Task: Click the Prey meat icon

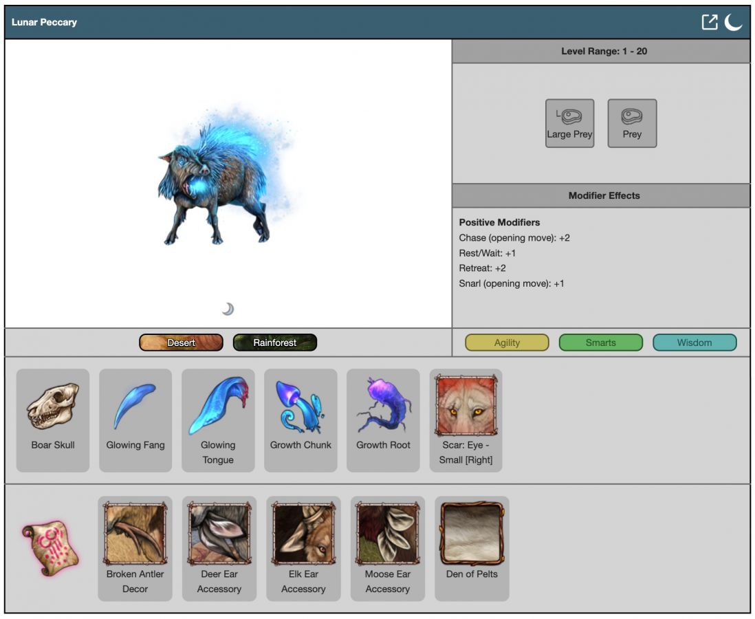Action: pyautogui.click(x=632, y=123)
